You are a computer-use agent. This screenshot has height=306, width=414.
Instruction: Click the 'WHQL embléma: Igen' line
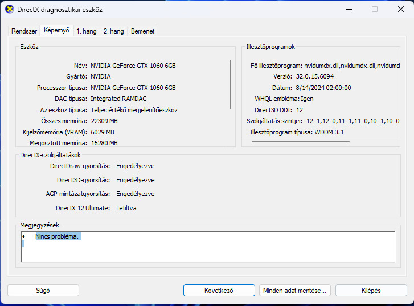point(284,99)
